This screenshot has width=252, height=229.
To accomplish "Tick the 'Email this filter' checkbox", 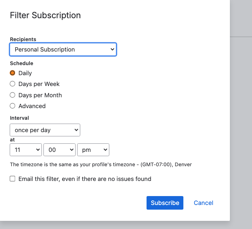I will click(x=13, y=179).
